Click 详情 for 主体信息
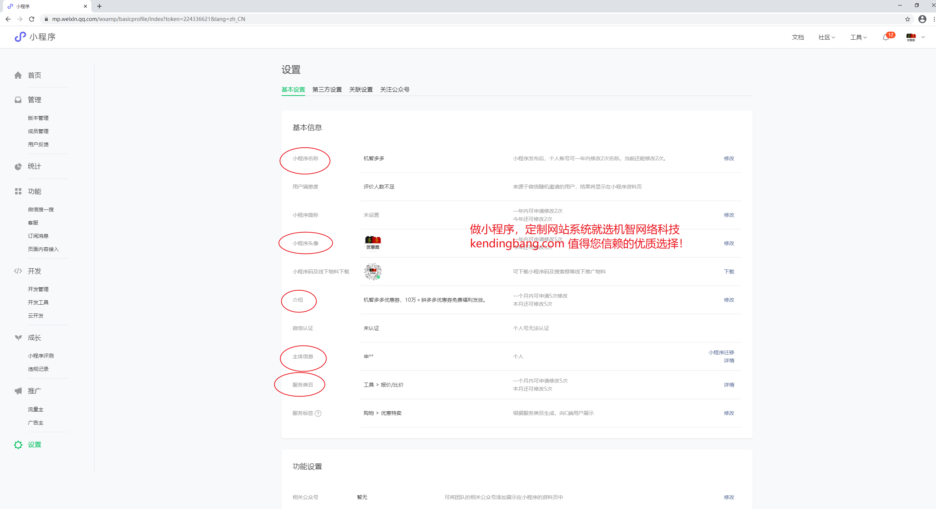936x509 pixels. (729, 361)
